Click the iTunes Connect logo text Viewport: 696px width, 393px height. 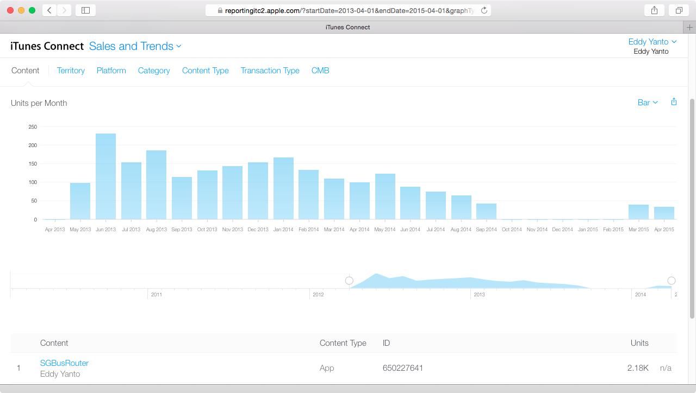(47, 46)
